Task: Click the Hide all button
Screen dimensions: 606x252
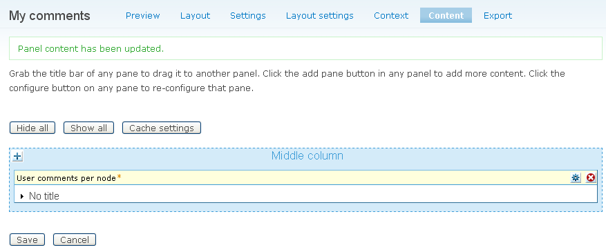Action: 32,128
